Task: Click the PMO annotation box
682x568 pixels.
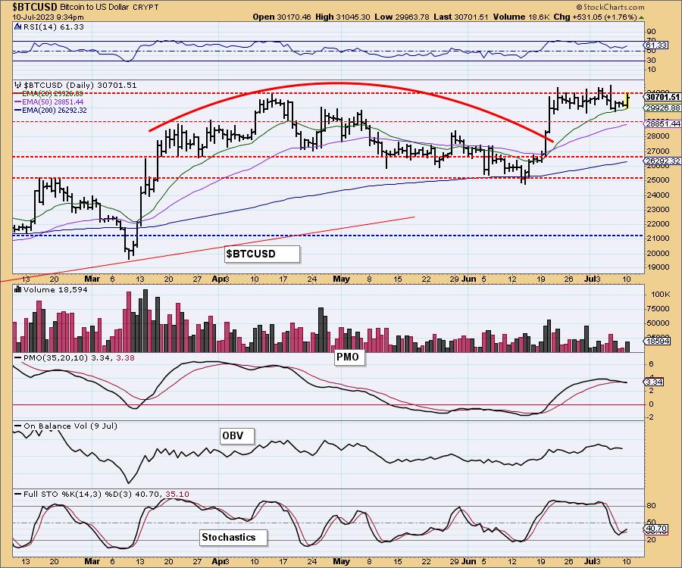Action: [349, 357]
